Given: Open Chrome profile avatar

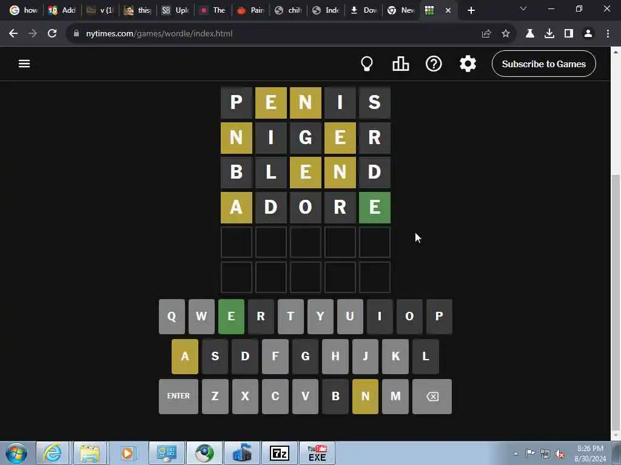Looking at the screenshot, I should 588,34.
